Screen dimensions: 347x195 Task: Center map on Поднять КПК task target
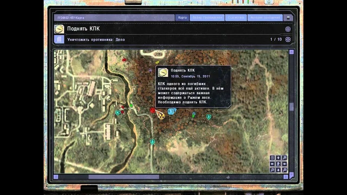click(288, 29)
